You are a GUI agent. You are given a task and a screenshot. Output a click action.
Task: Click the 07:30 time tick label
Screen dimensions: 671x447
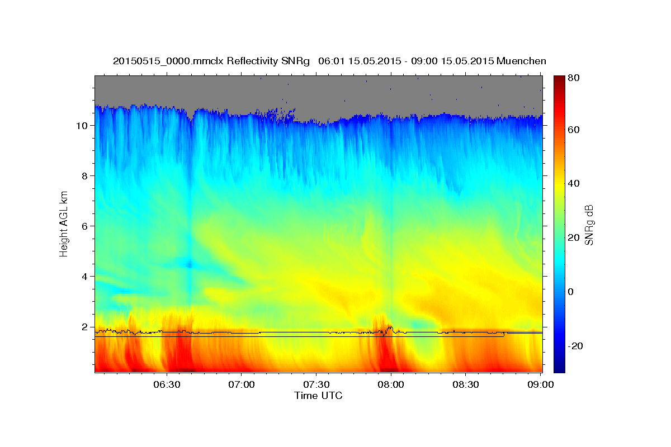tap(316, 384)
